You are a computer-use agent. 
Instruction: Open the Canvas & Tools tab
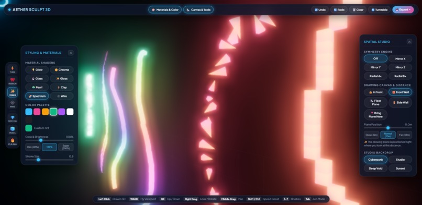tap(198, 9)
